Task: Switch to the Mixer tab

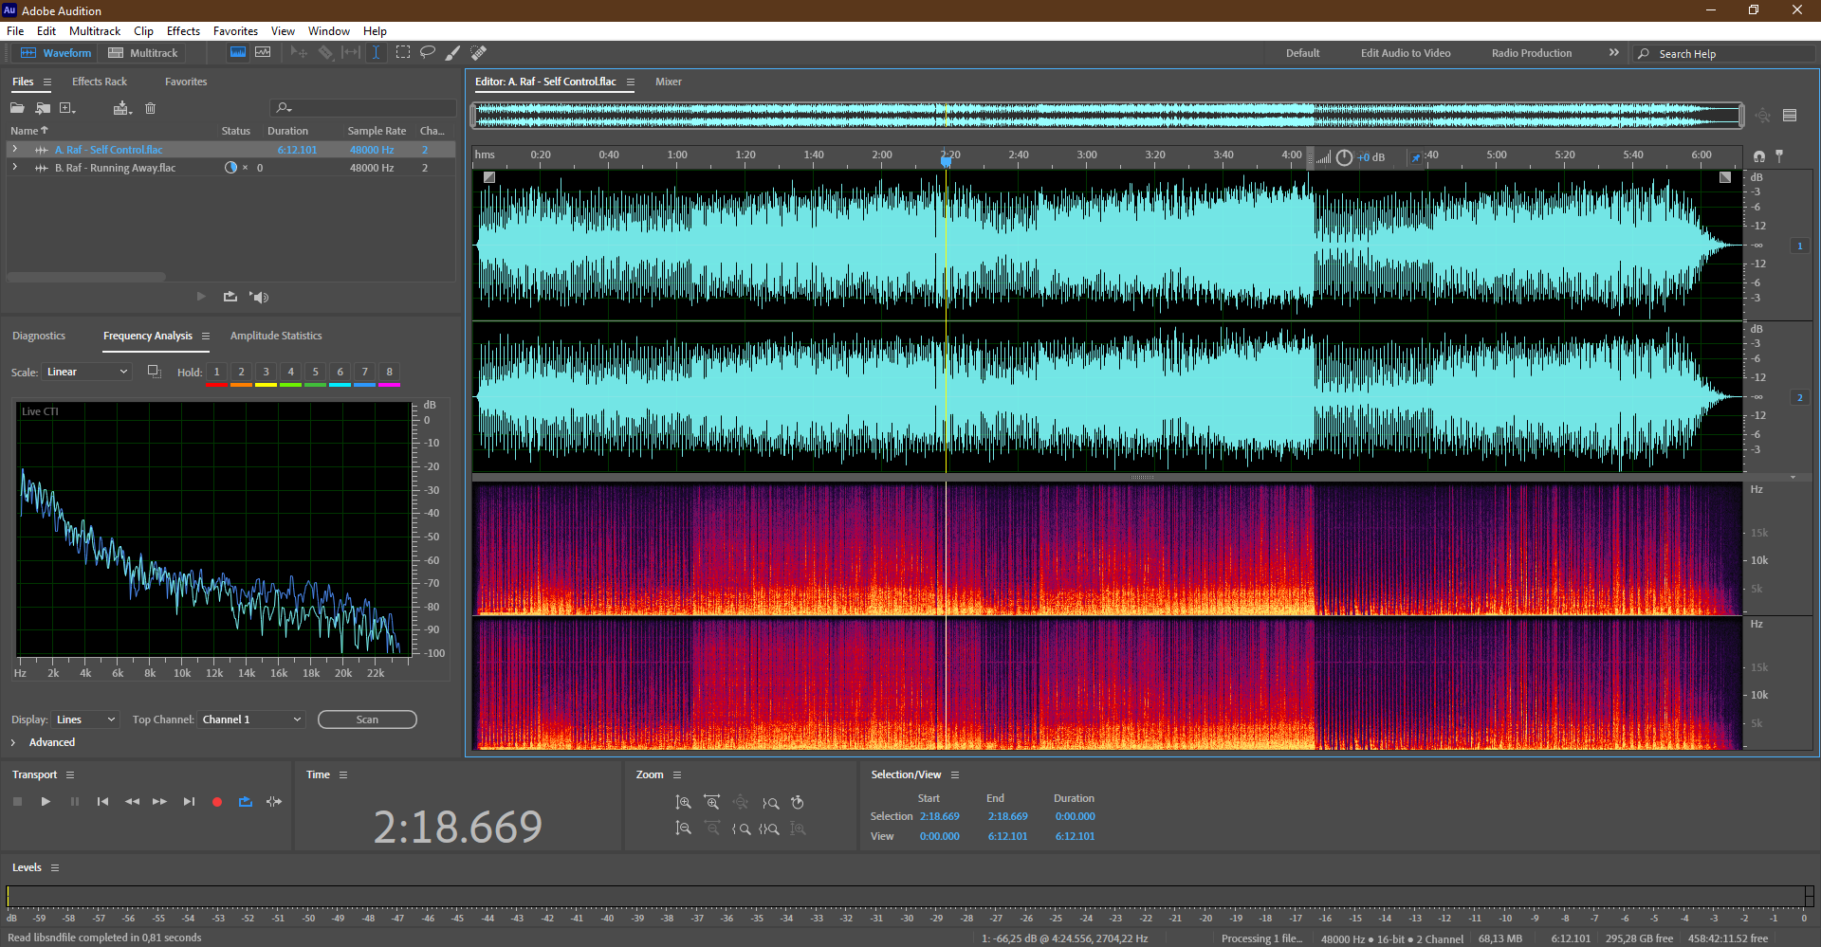Action: click(669, 82)
